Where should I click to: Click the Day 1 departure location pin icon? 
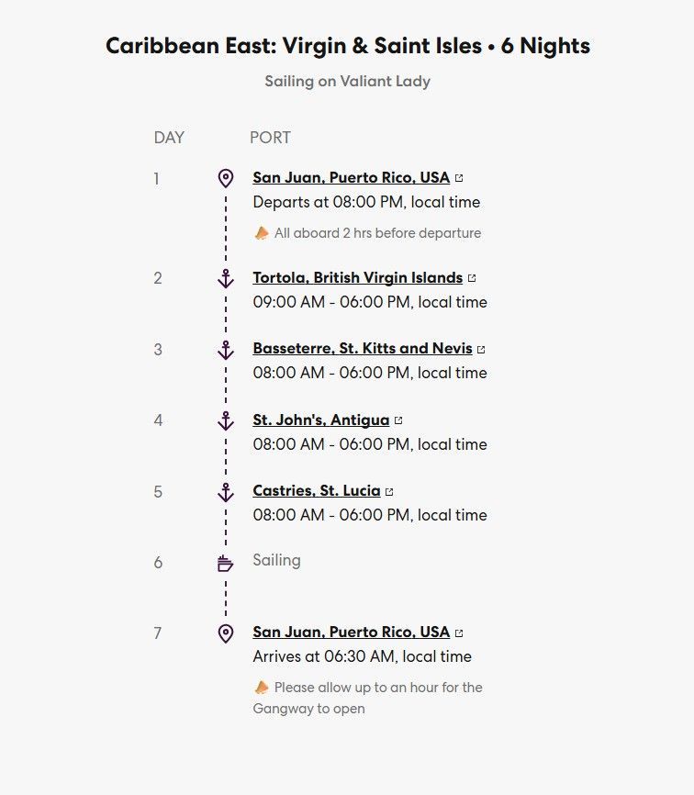[226, 178]
